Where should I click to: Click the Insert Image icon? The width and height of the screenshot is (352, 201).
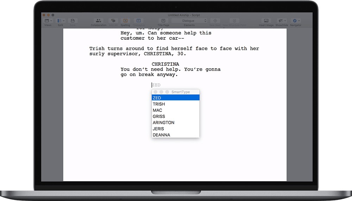(266, 21)
